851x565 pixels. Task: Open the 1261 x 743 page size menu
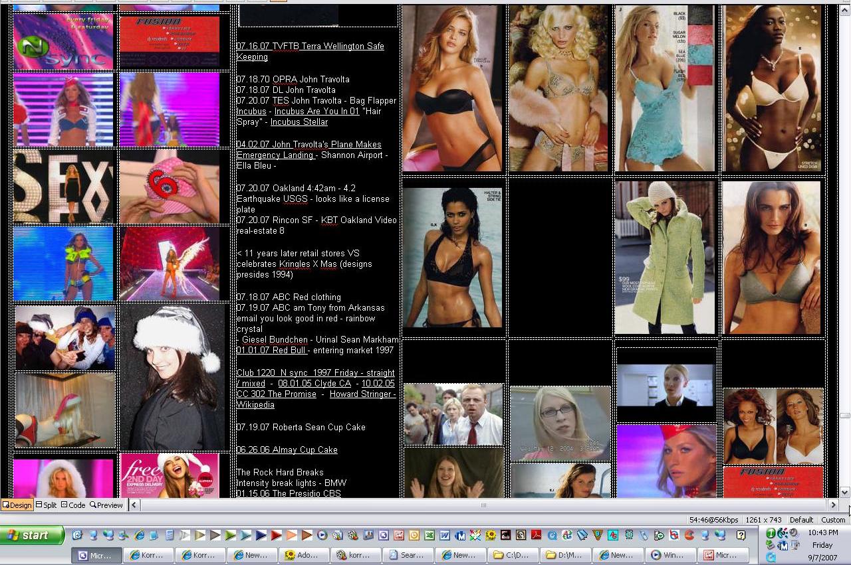click(x=763, y=520)
